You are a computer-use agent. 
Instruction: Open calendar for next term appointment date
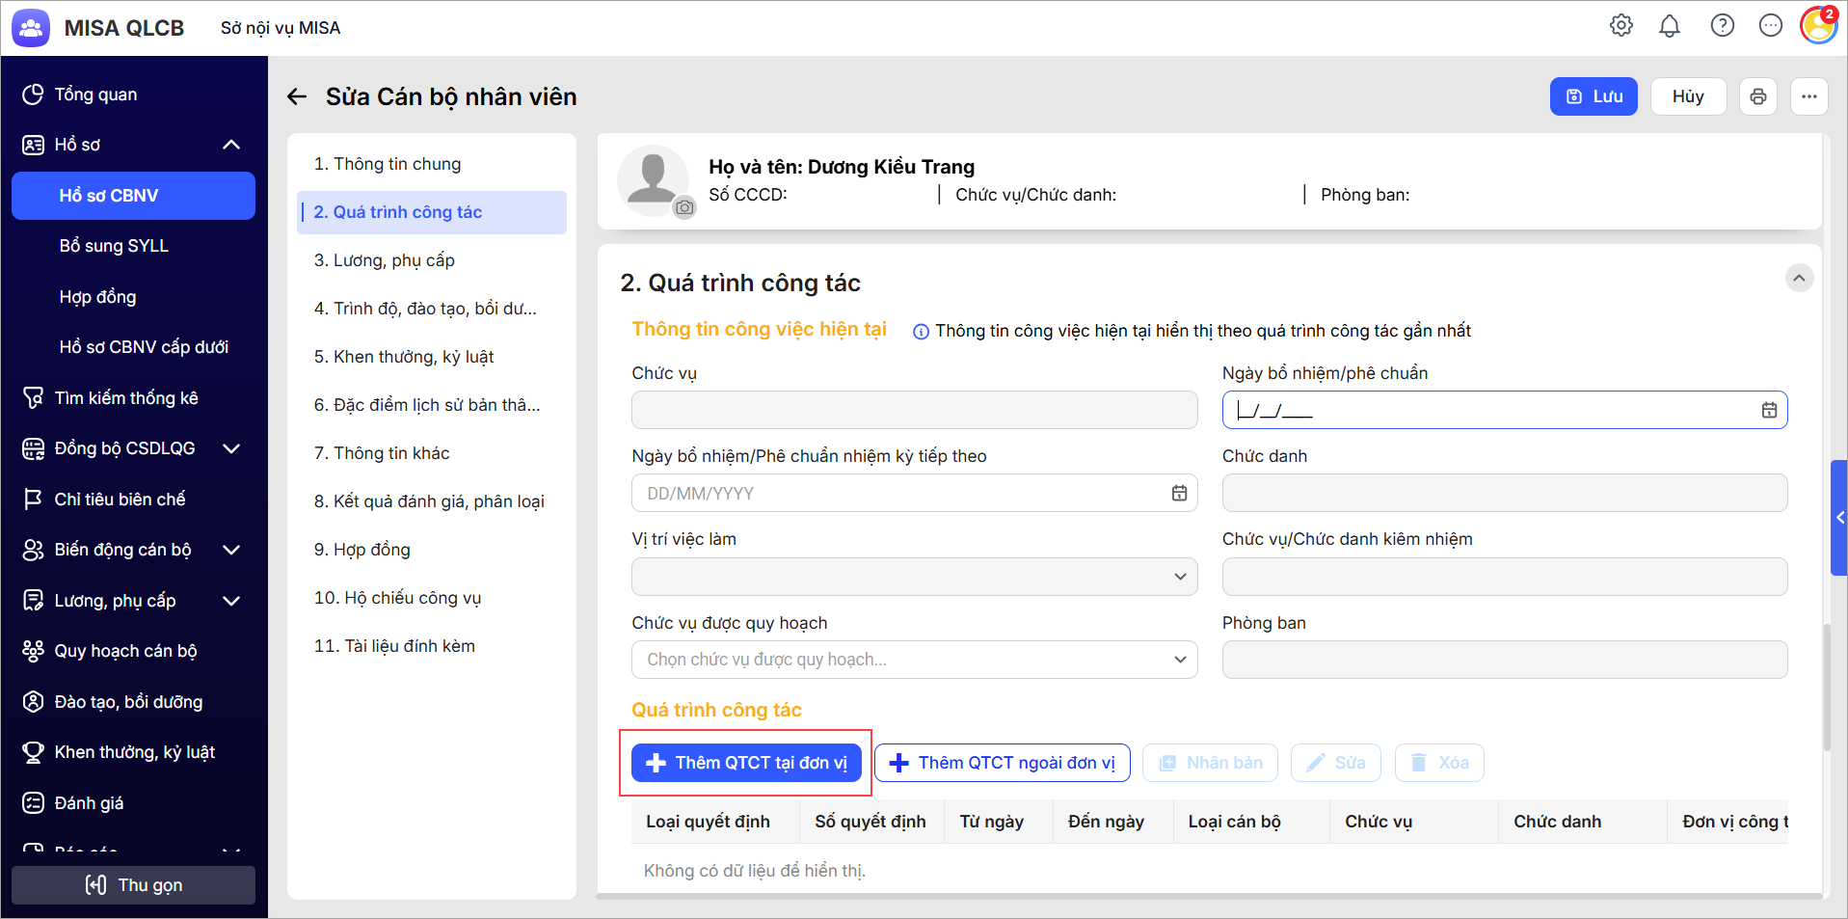coord(1179,493)
